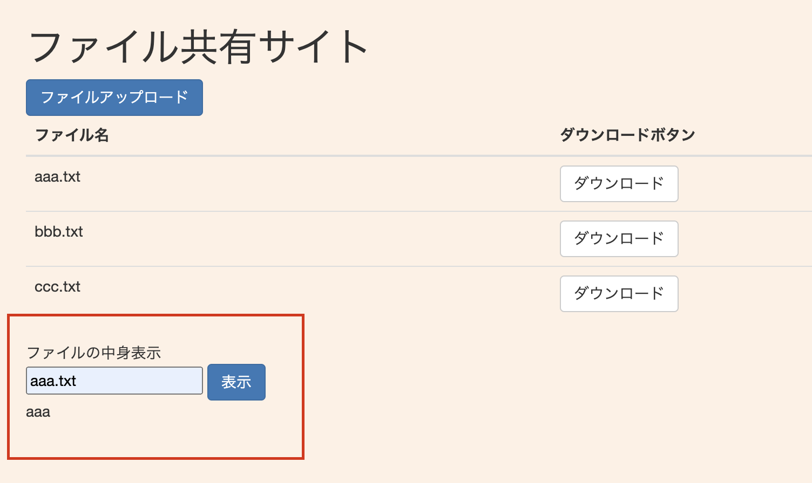The width and height of the screenshot is (812, 483).
Task: Download the aaa.txt file
Action: click(x=619, y=184)
